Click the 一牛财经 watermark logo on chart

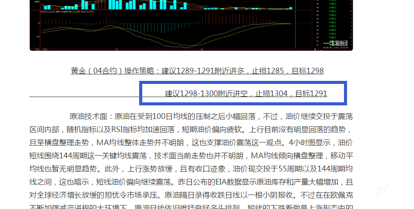click(335, 43)
